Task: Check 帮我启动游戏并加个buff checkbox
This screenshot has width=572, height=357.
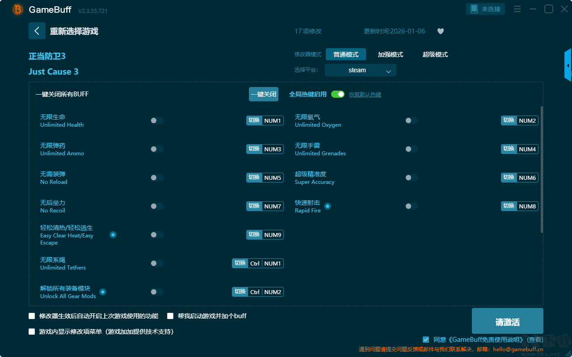Action: [x=170, y=316]
